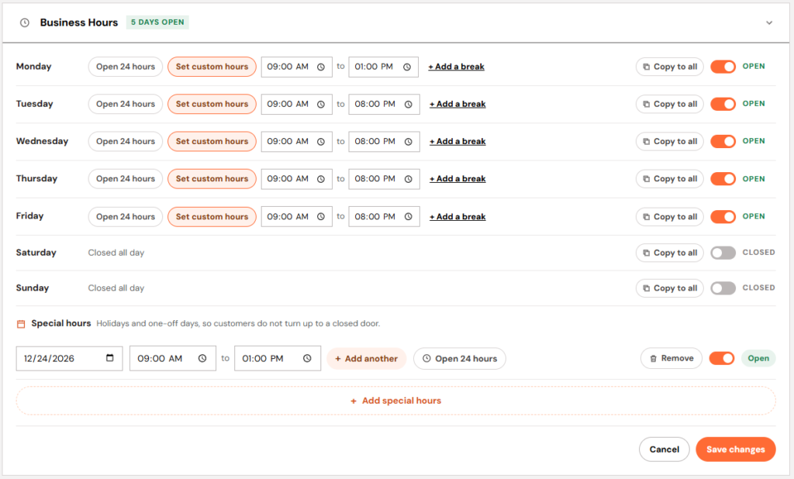The image size is (794, 479).
Task: Select Open 24 hours for Wednesday
Action: (x=126, y=142)
